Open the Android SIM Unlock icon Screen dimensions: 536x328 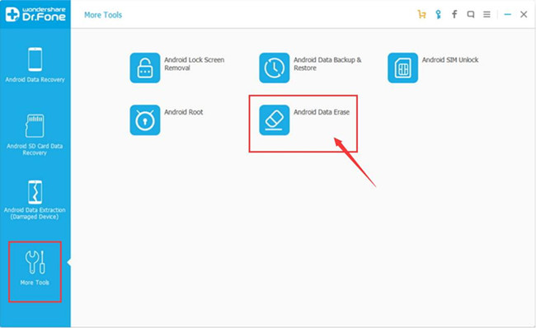[x=402, y=68]
